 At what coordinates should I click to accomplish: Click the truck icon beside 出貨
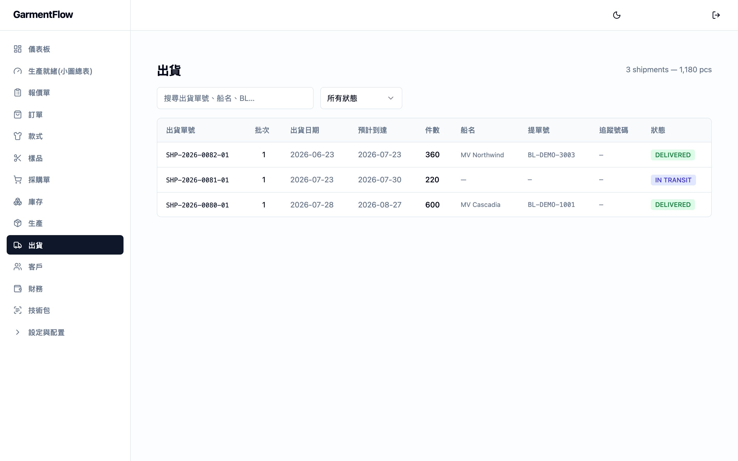click(x=18, y=245)
